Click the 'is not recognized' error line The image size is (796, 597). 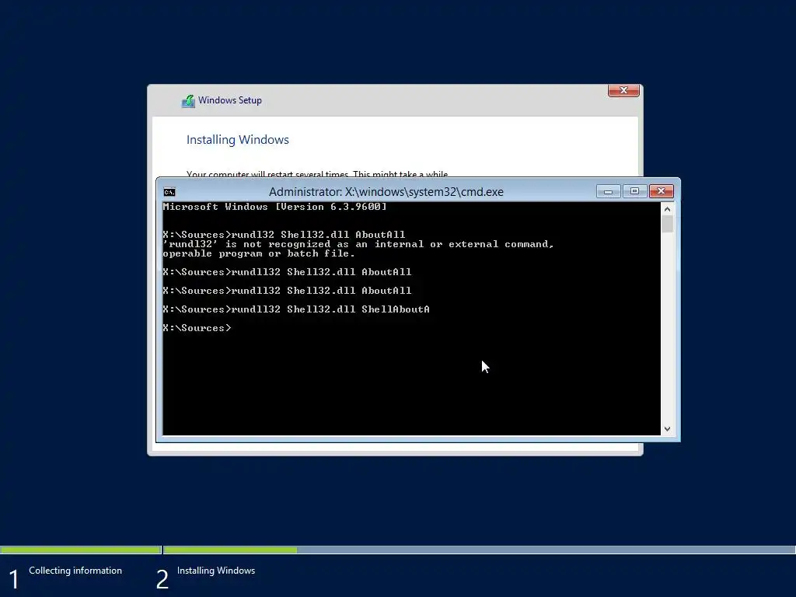point(358,244)
